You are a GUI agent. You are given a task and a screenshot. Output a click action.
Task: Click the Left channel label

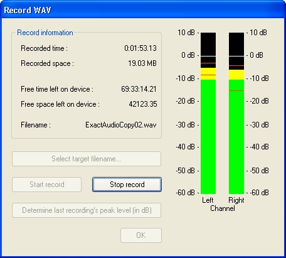point(208,200)
